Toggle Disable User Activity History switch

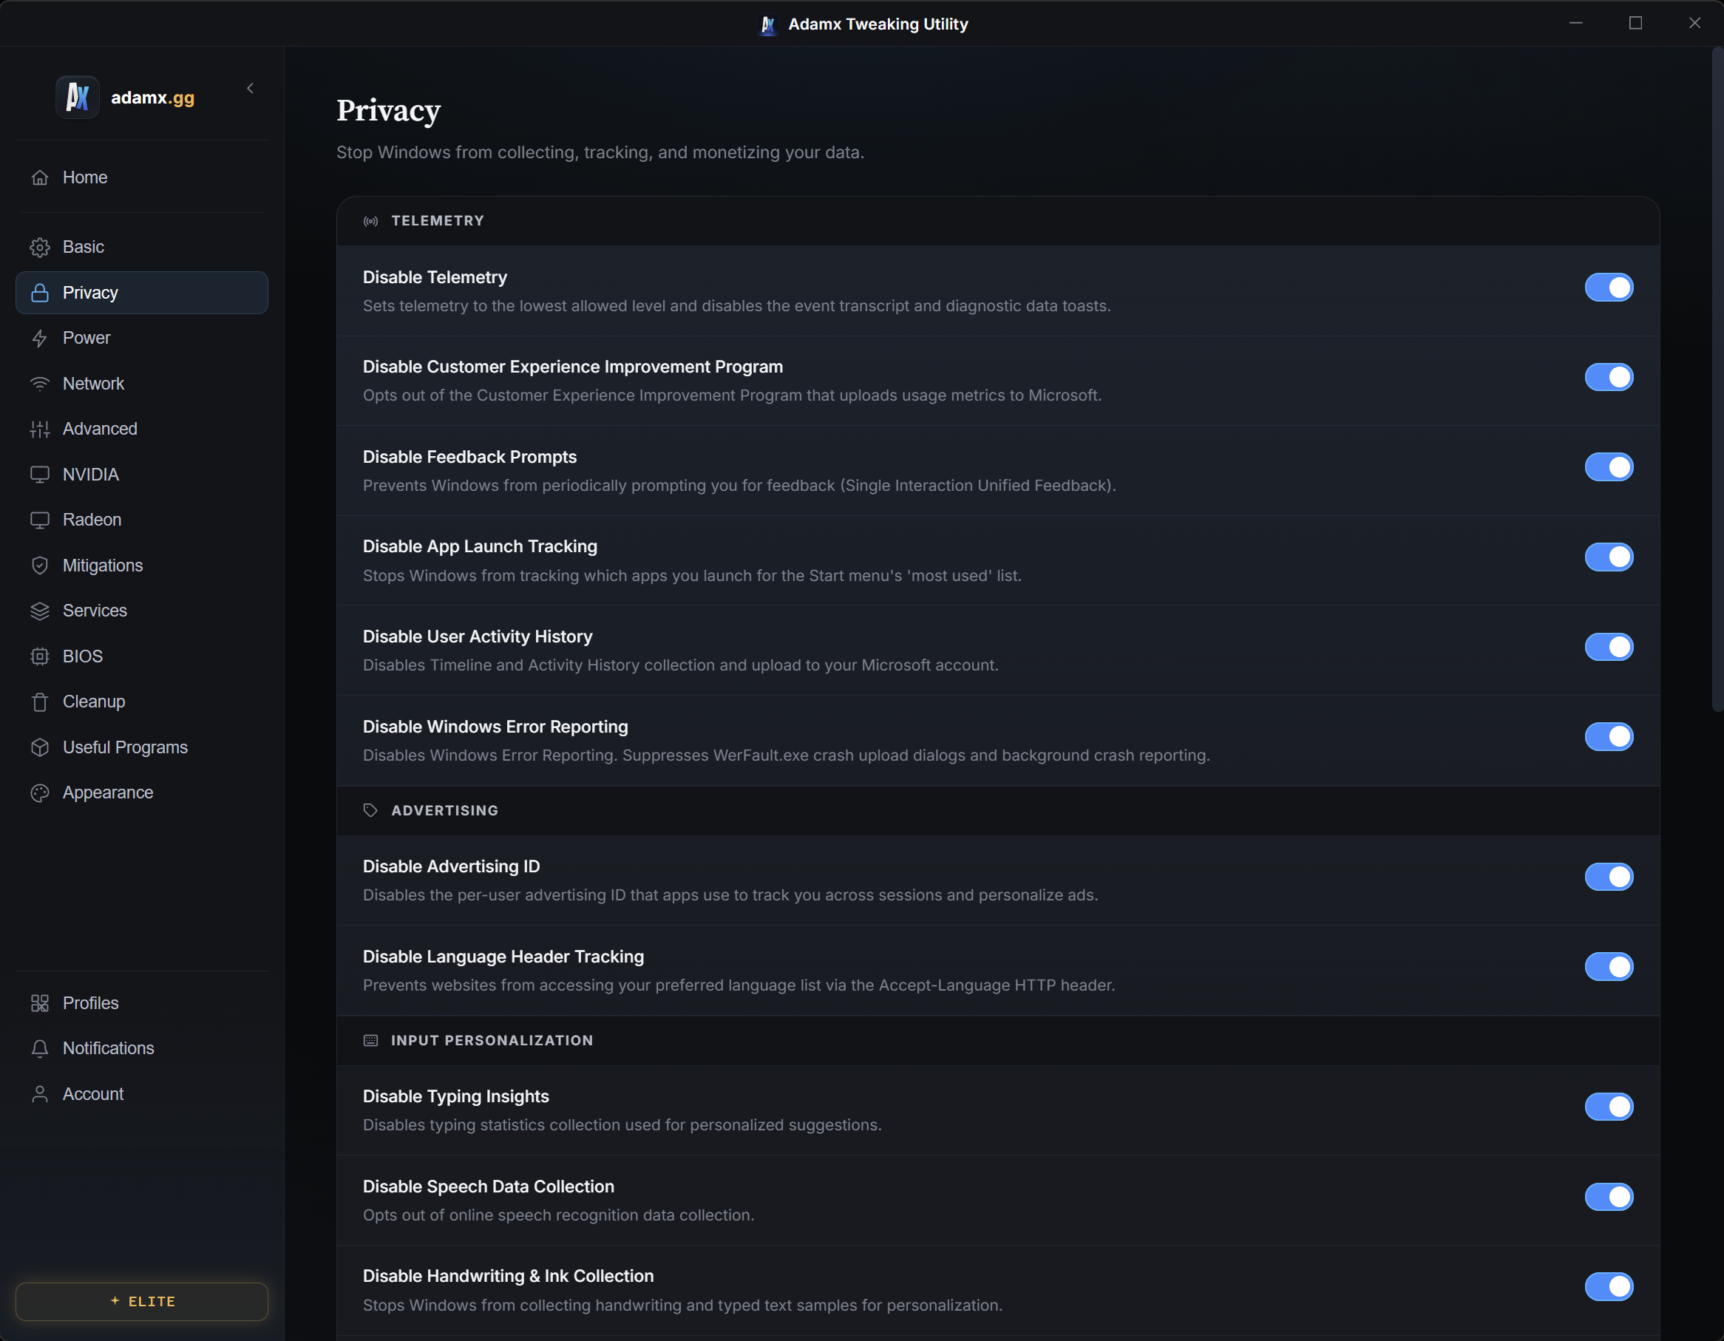tap(1609, 648)
